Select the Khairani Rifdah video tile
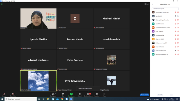The width and height of the screenshot is (180, 101). (111, 19)
